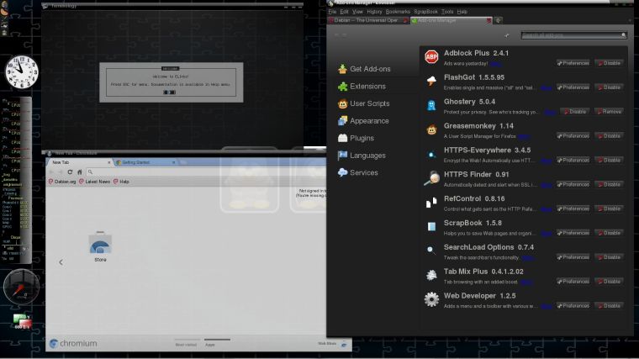The width and height of the screenshot is (639, 359).
Task: Open the Latest News bookmark in Chromium
Action: pos(94,182)
